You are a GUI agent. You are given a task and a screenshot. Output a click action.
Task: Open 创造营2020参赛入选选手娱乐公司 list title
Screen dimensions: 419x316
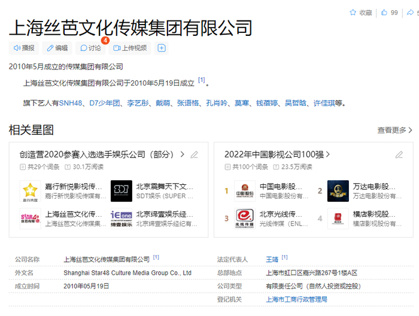96,154
